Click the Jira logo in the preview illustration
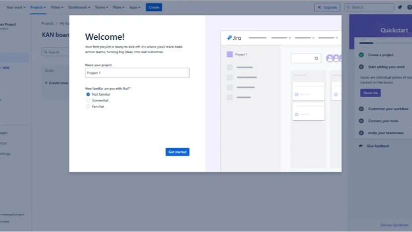The width and height of the screenshot is (412, 232). coord(234,38)
